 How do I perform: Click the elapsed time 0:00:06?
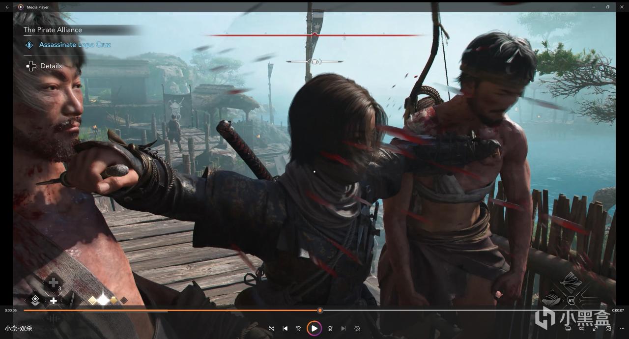(x=11, y=311)
